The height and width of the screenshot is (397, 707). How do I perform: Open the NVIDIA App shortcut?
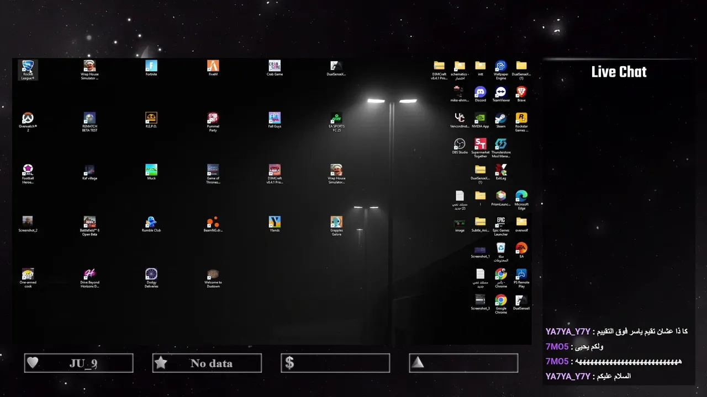480,120
